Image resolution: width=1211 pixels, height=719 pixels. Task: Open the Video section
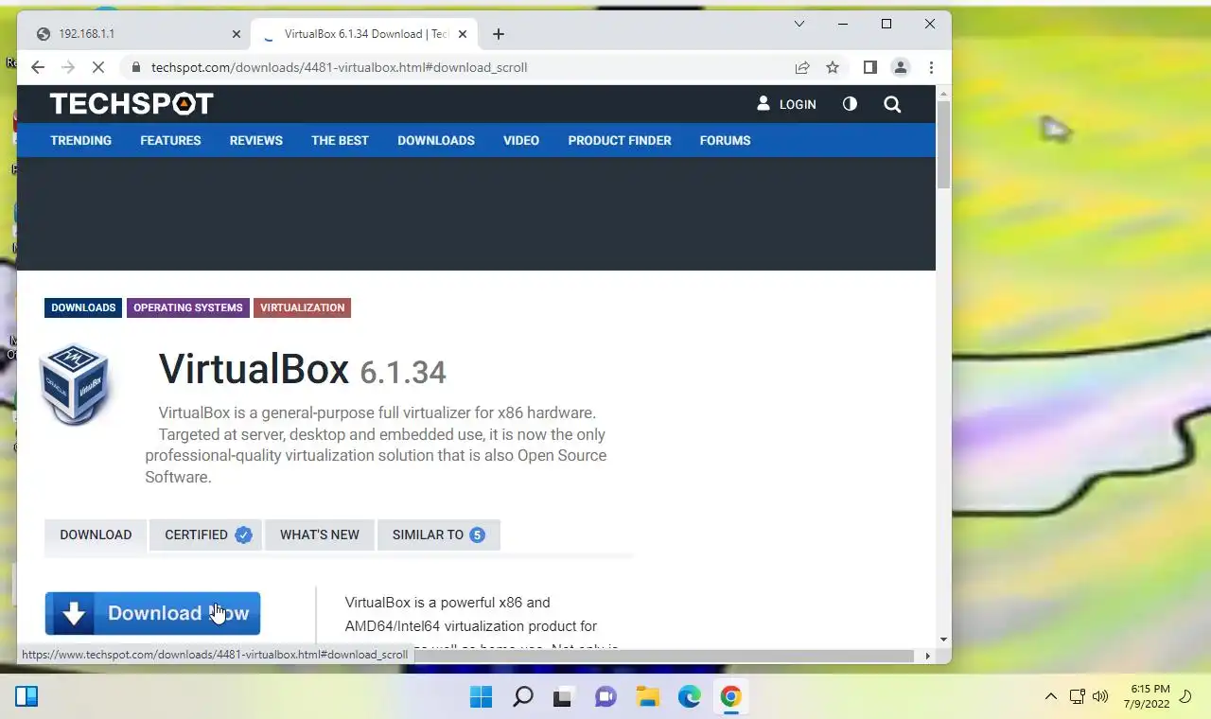point(521,140)
